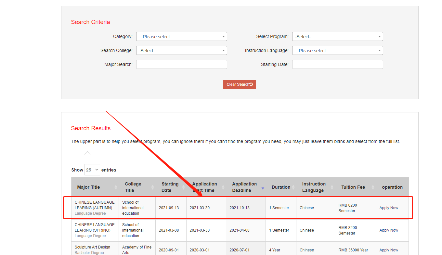442x255 pixels.
Task: Open the Select Program dropdown
Action: click(x=337, y=37)
